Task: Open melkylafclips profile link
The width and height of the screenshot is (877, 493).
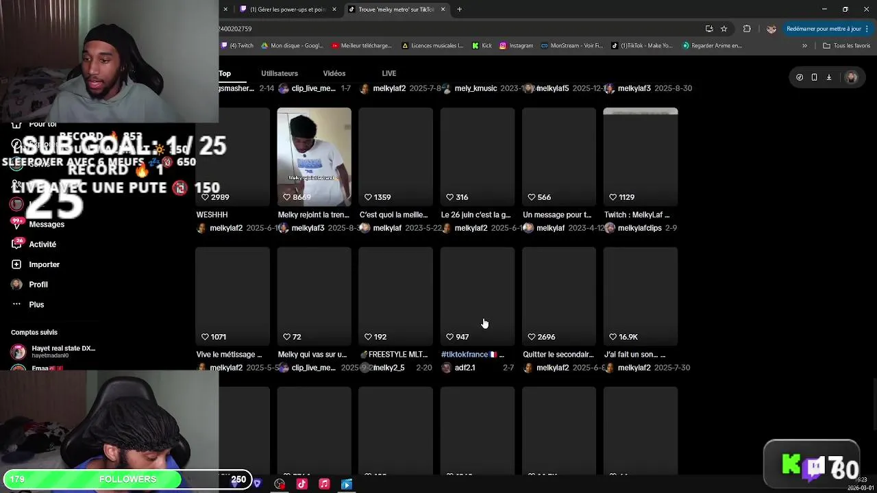Action: (x=639, y=228)
